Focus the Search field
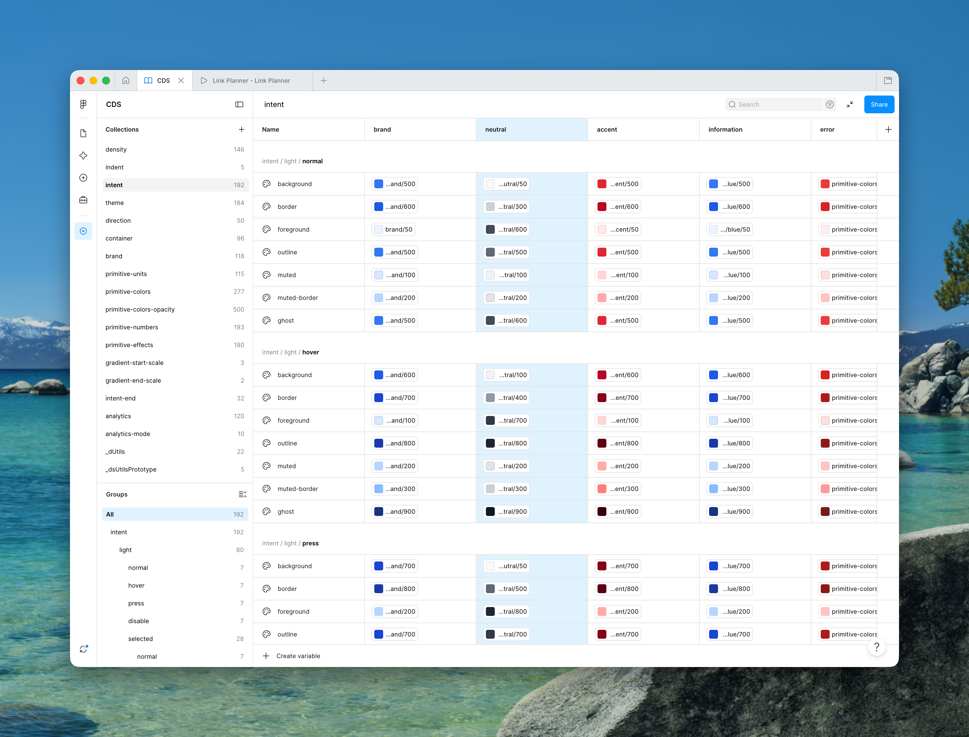The image size is (969, 737). click(x=774, y=104)
